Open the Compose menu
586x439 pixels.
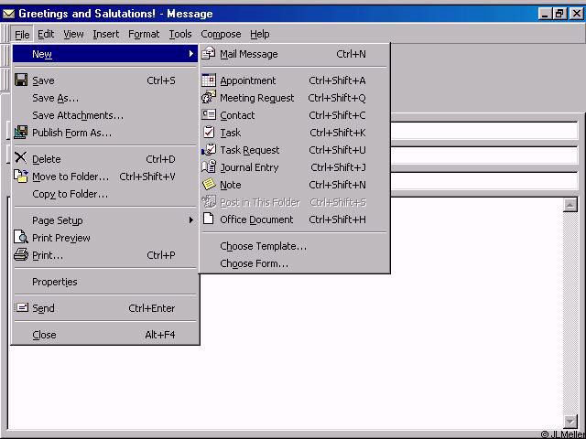[x=221, y=34]
